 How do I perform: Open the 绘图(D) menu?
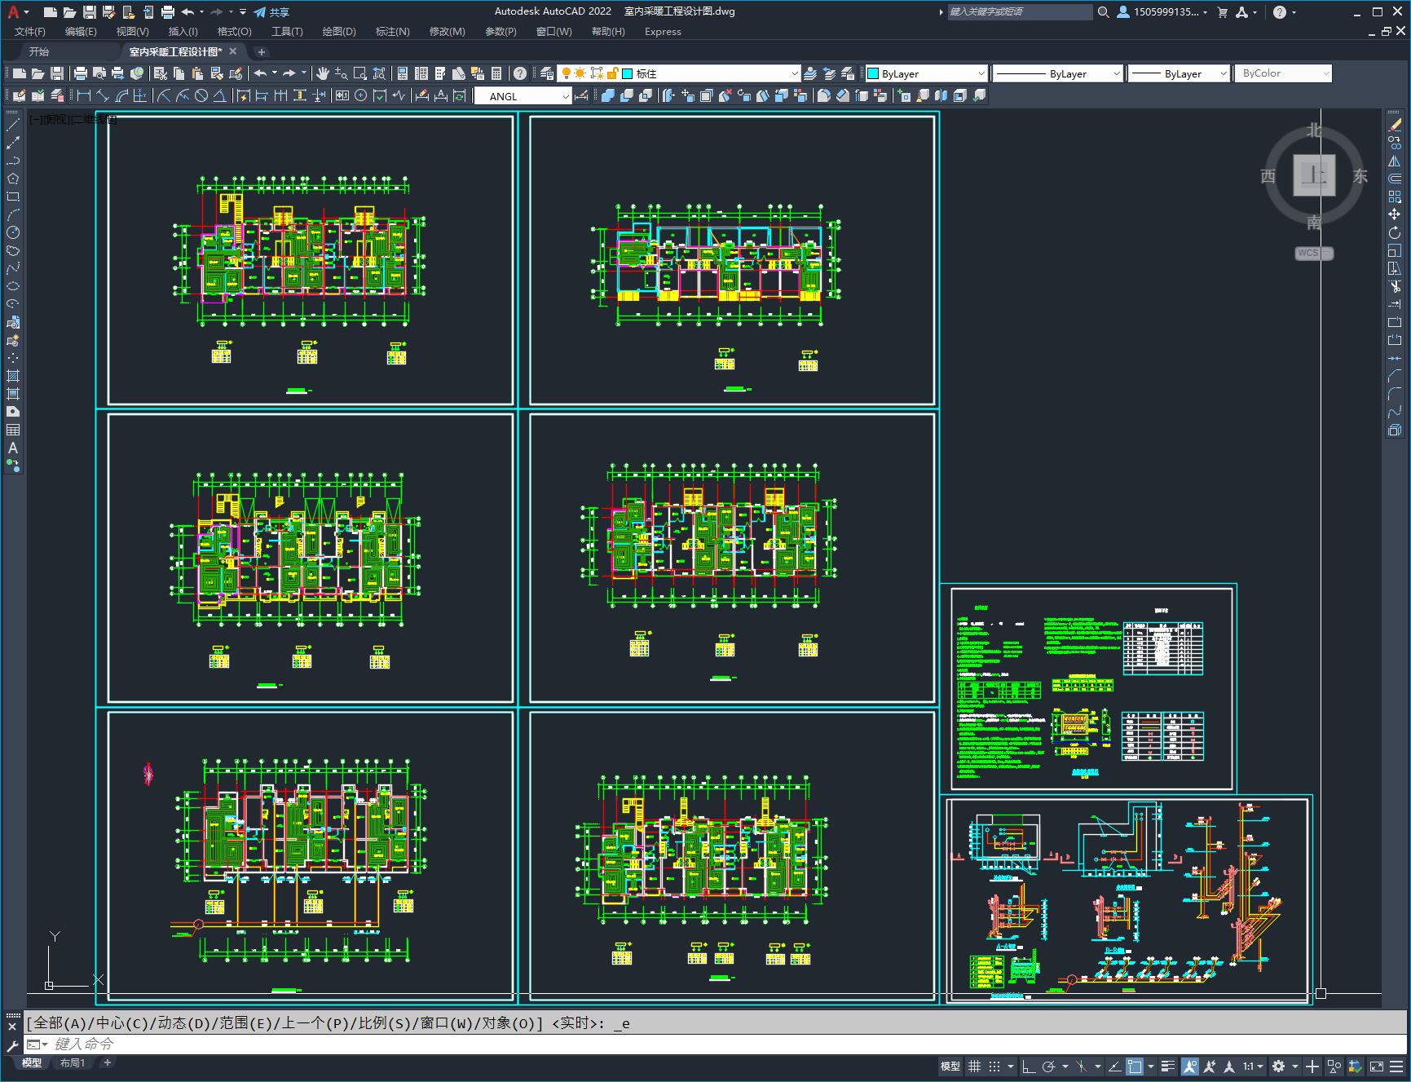tap(339, 31)
